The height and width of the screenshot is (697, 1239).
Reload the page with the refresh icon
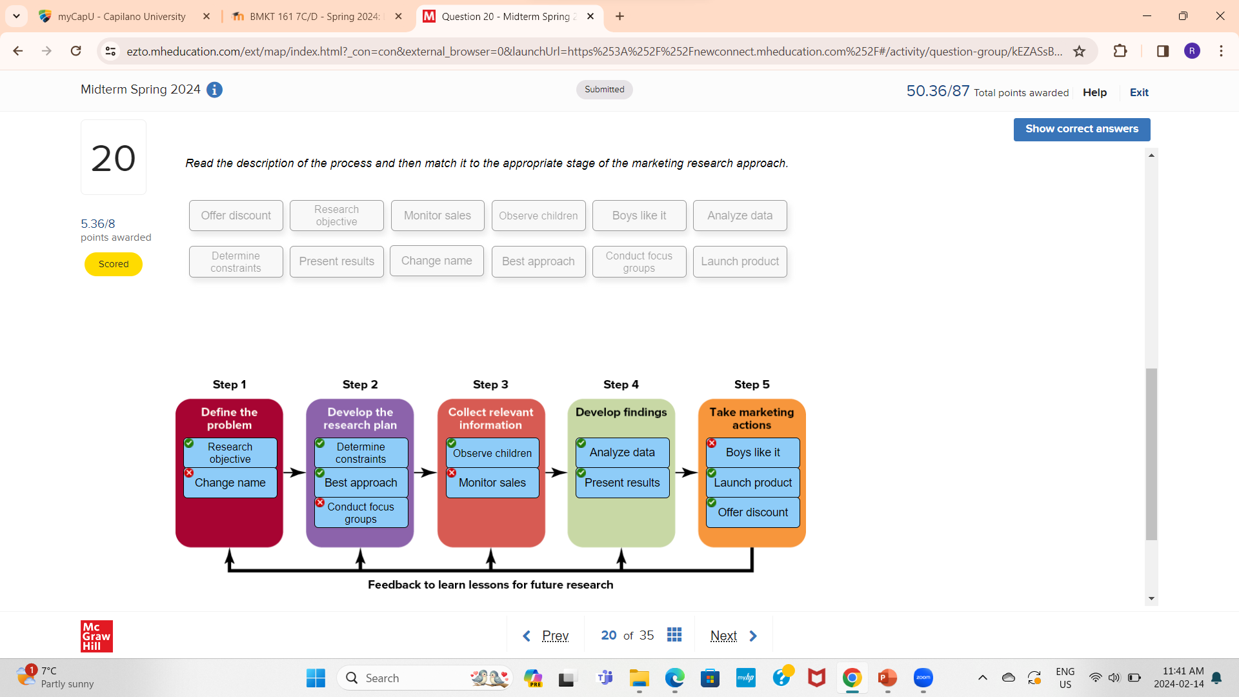(76, 51)
